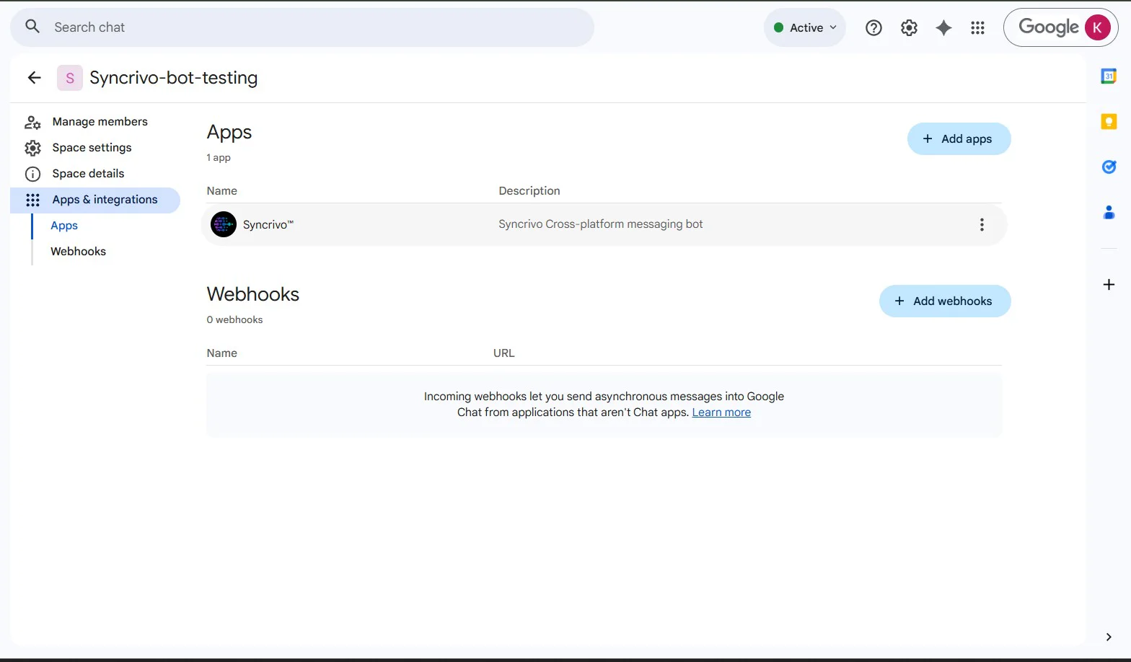Click the plus icon to get add-ons
1131x662 pixels.
1109,284
